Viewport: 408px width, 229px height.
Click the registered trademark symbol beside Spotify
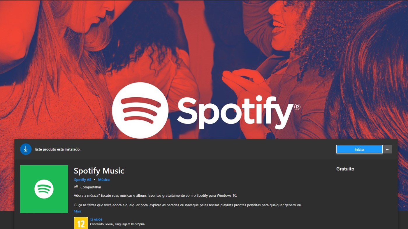[x=297, y=107]
